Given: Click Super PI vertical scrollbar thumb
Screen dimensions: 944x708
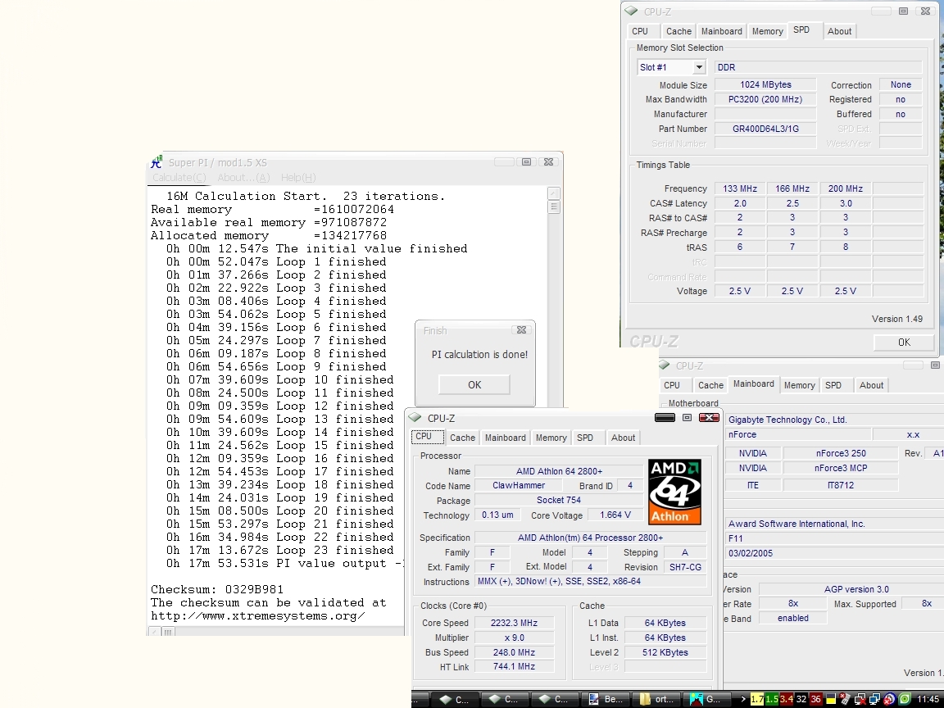Looking at the screenshot, I should coord(554,207).
